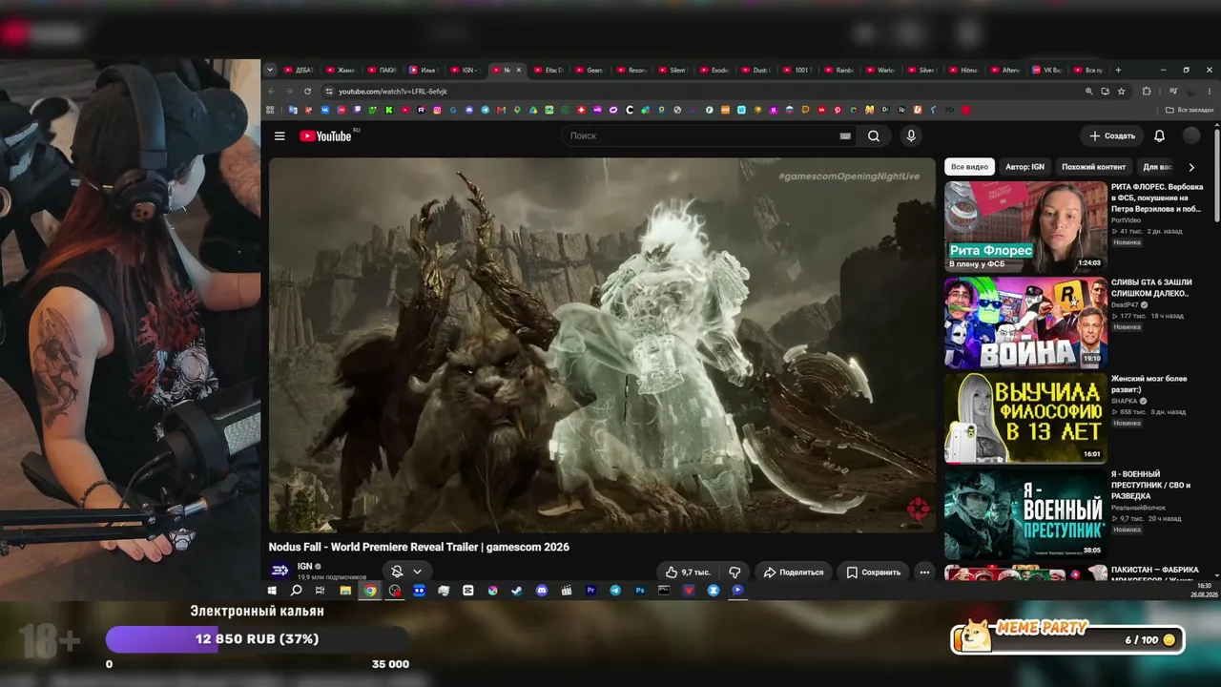Open File Explorer from the taskbar
Image resolution: width=1221 pixels, height=687 pixels.
(345, 591)
